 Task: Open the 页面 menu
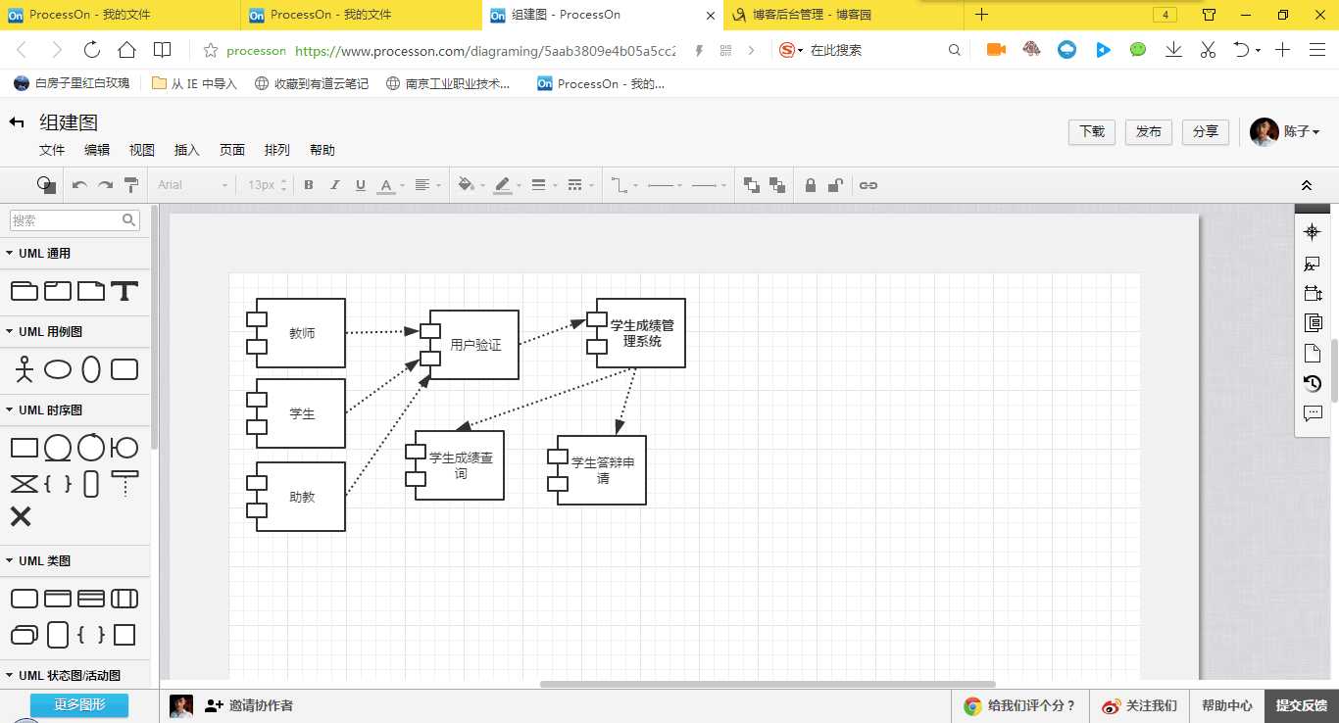click(x=232, y=150)
